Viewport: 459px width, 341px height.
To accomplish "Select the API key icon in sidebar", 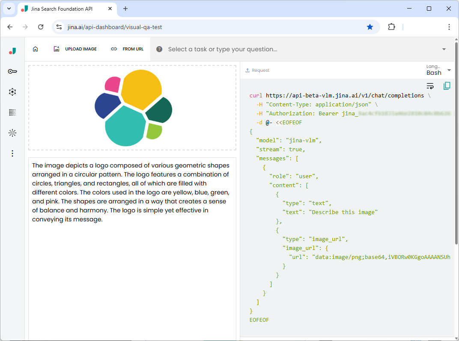I will (x=12, y=71).
